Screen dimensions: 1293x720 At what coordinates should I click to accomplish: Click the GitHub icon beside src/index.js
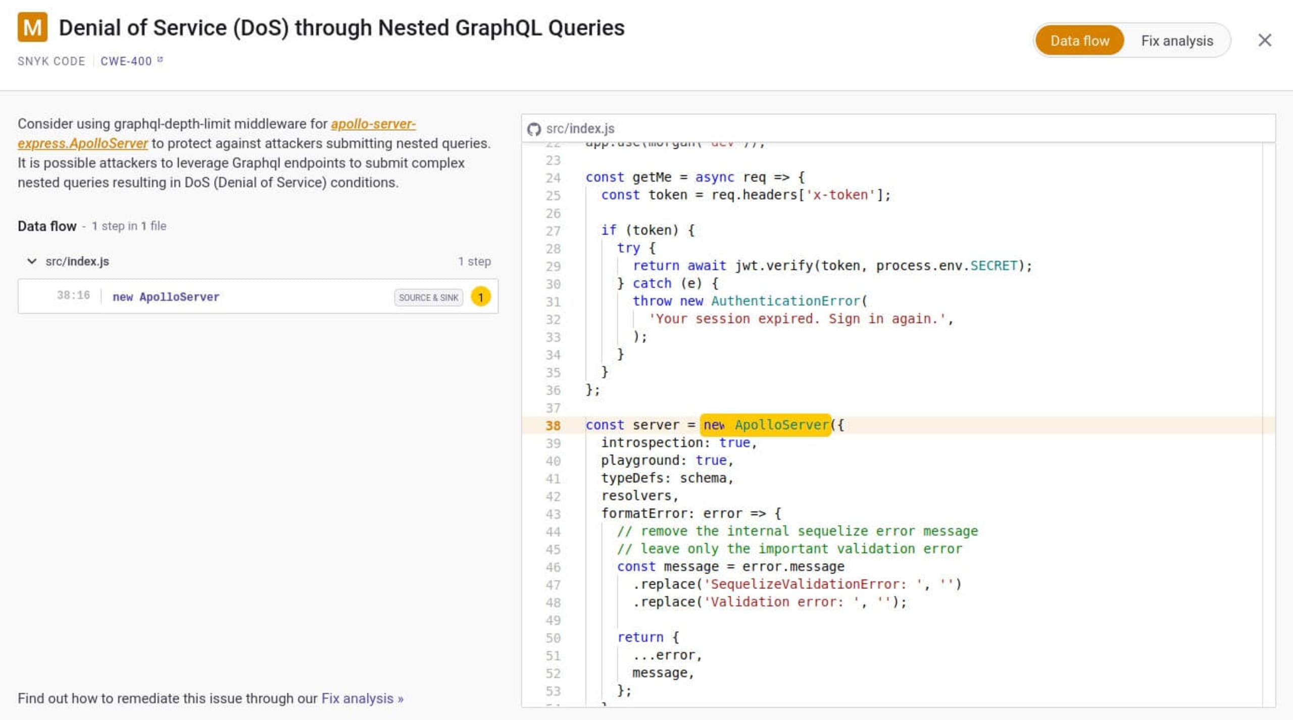(x=534, y=129)
